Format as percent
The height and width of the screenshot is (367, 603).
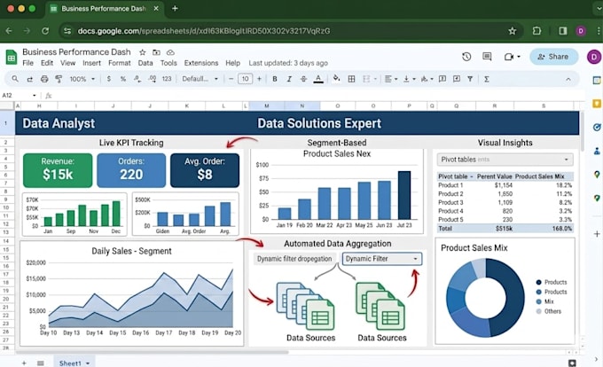pyautogui.click(x=123, y=79)
